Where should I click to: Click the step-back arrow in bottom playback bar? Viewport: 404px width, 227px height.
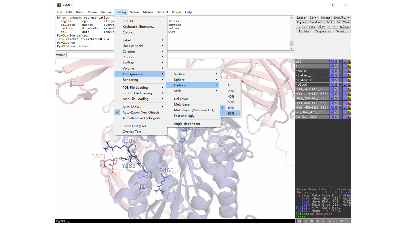tap(306, 221)
